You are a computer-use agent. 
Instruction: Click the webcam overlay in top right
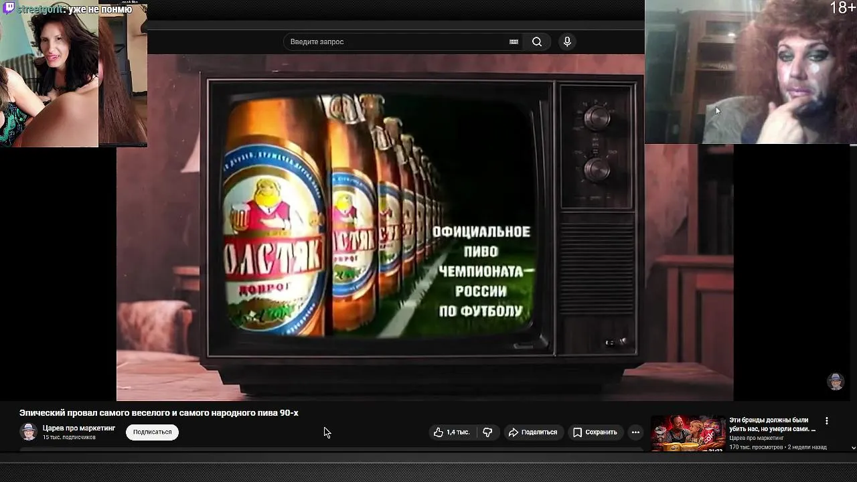click(751, 72)
